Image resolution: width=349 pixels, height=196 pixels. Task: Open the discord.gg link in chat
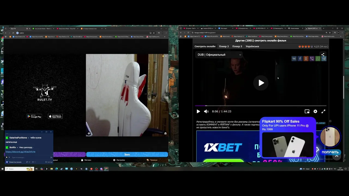pyautogui.click(x=20, y=152)
